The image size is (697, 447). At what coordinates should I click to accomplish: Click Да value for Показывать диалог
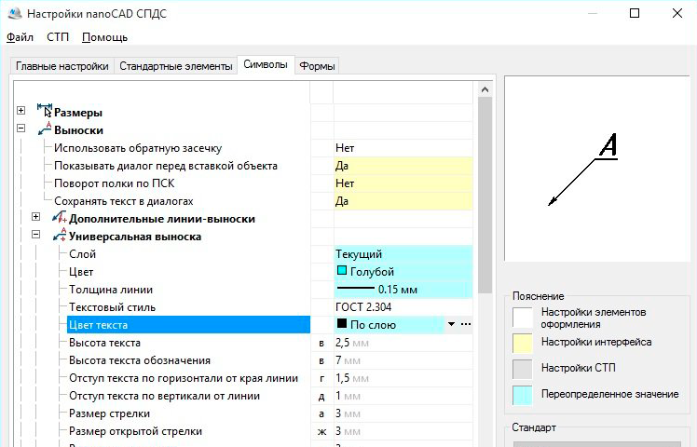point(403,166)
